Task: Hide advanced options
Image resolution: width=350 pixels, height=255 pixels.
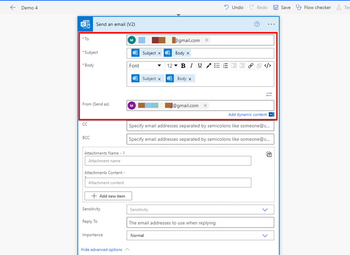Action: coord(105,249)
